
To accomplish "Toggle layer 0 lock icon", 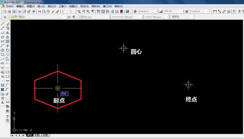I will click(x=20, y=17).
